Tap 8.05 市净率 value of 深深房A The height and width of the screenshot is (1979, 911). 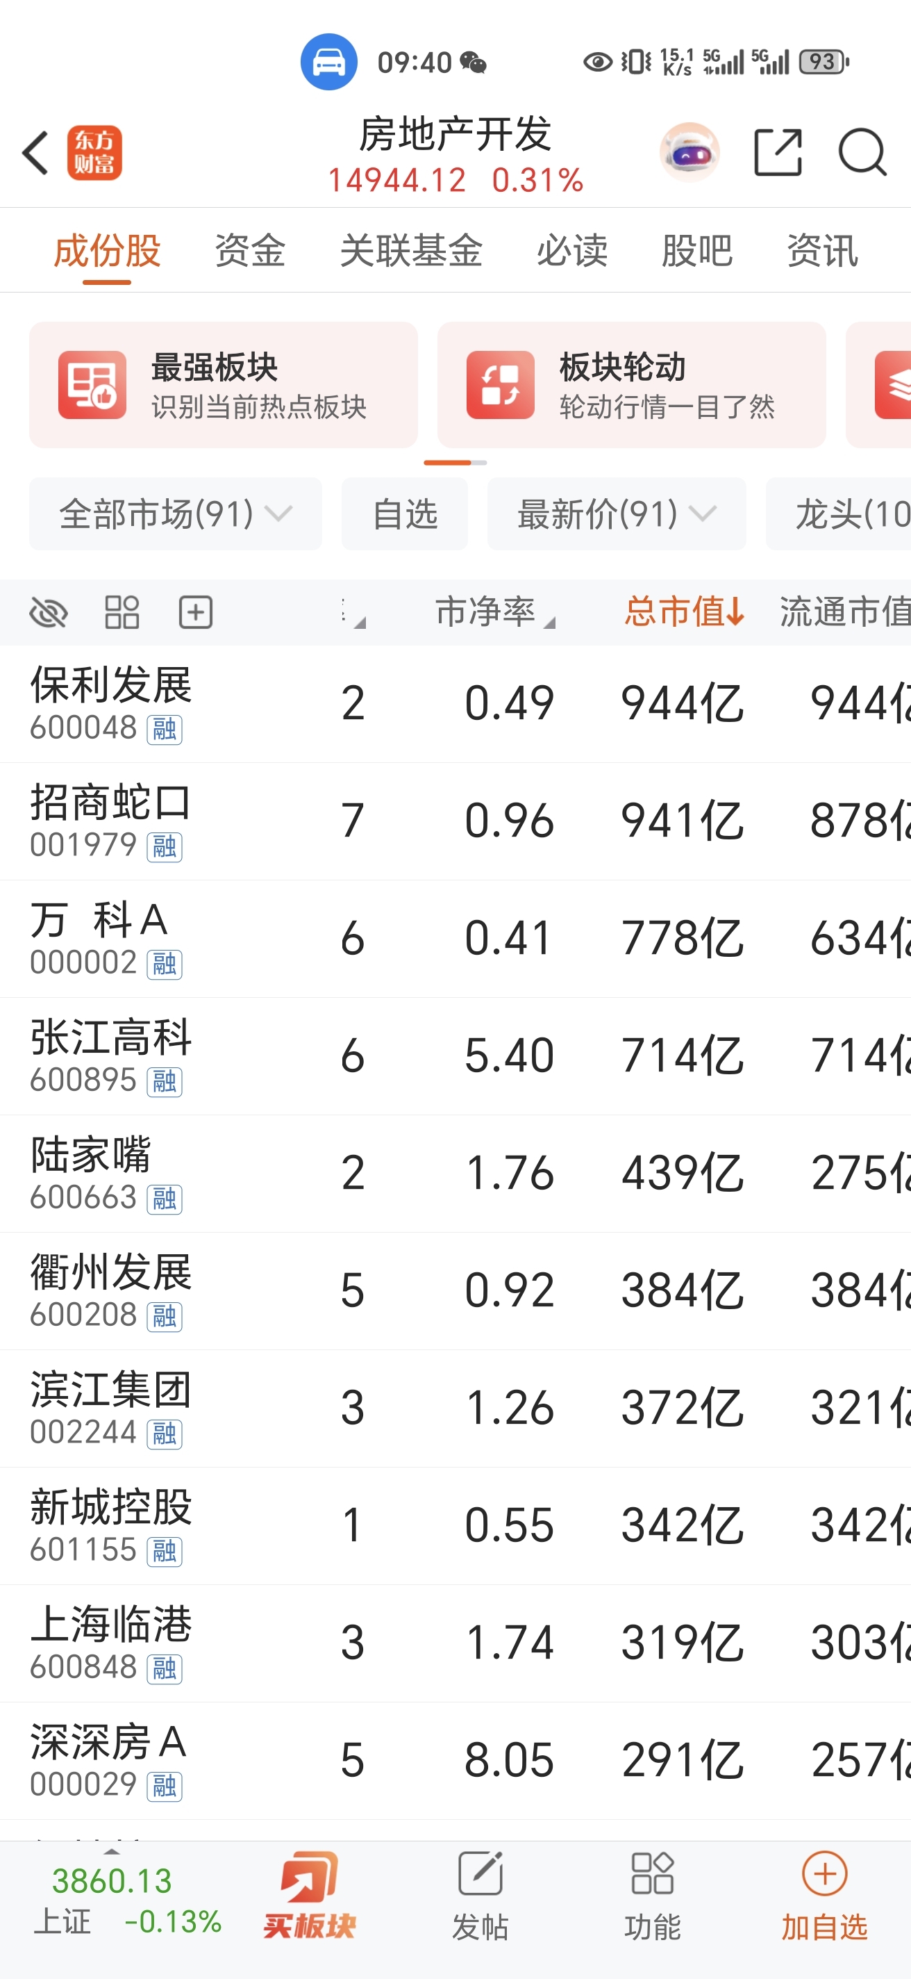pos(509,1761)
